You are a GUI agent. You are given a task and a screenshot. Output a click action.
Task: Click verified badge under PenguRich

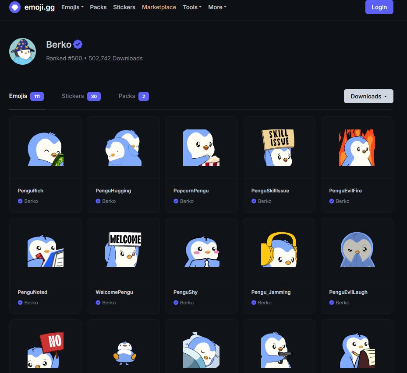pos(20,201)
